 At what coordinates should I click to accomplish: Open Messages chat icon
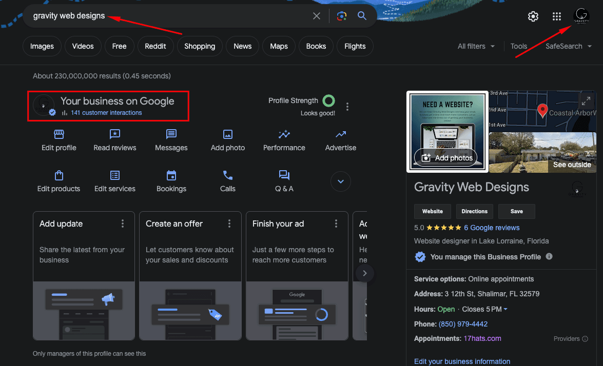click(171, 134)
